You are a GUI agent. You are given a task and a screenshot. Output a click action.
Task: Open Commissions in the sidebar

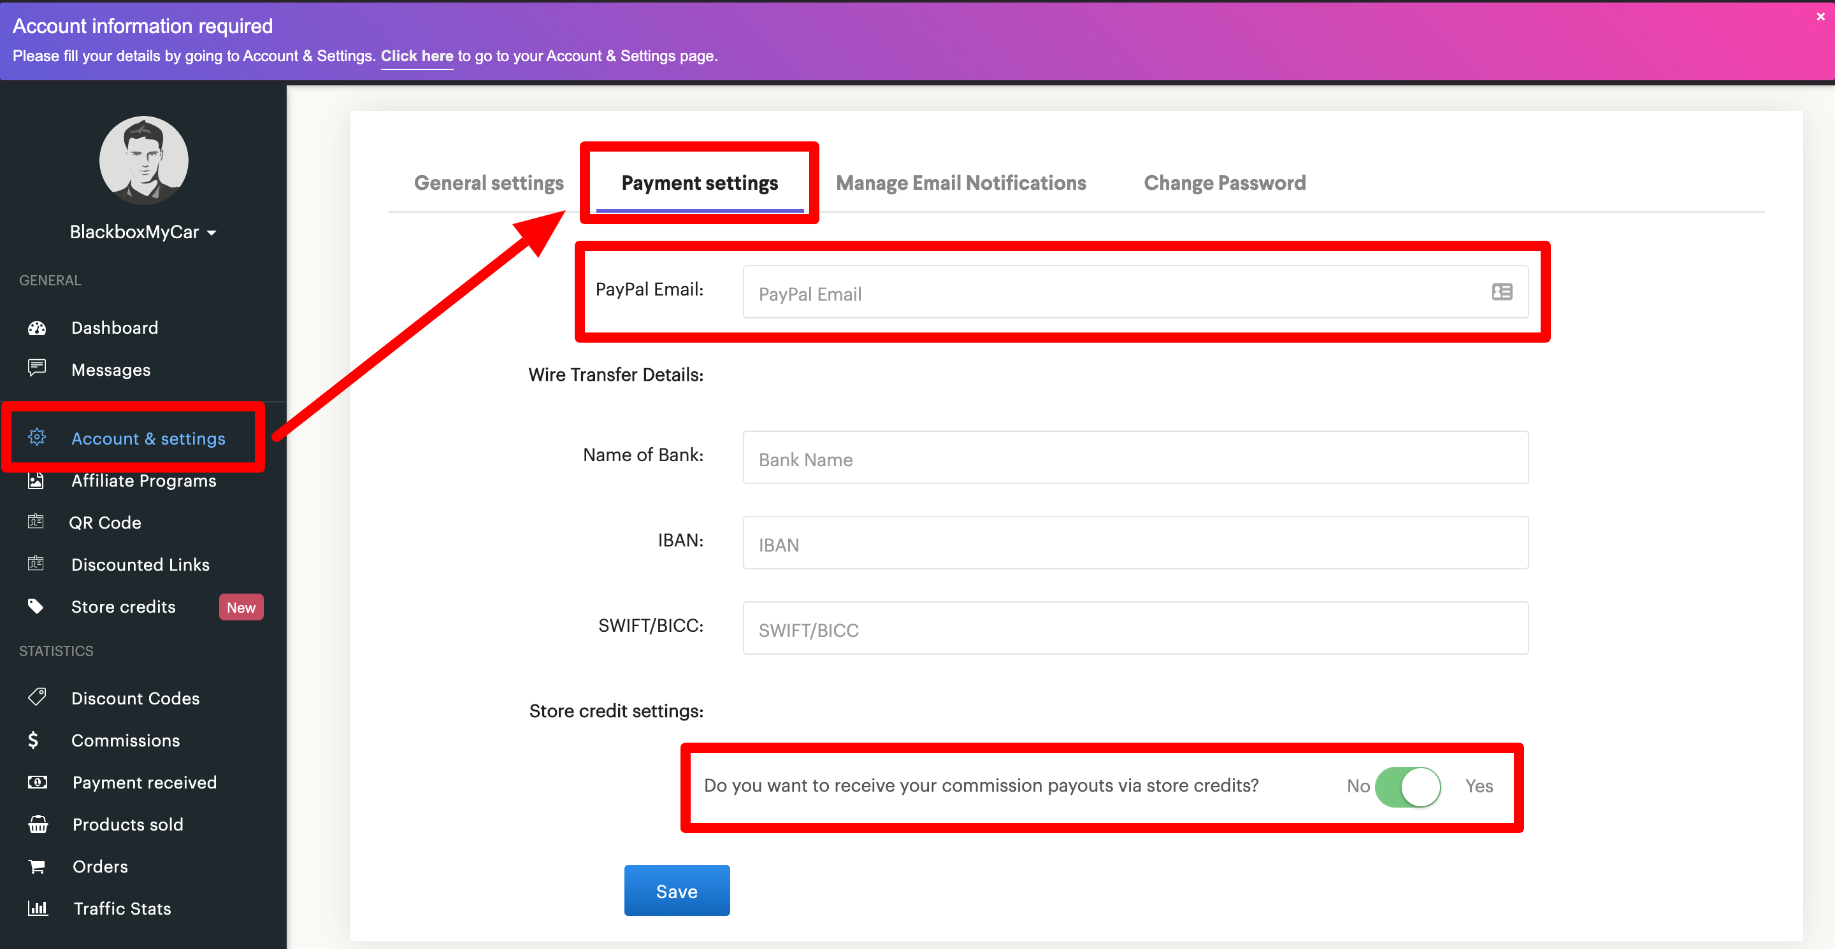pyautogui.click(x=126, y=740)
